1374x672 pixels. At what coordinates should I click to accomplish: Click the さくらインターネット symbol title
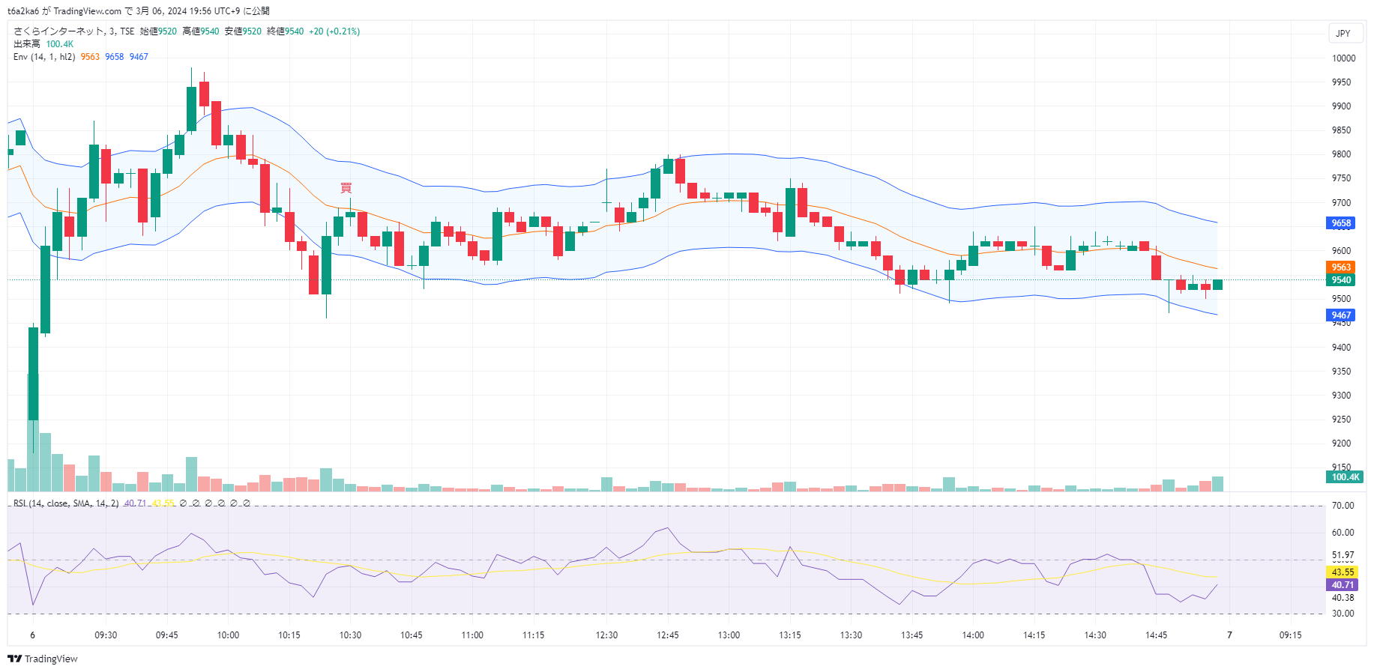click(59, 31)
